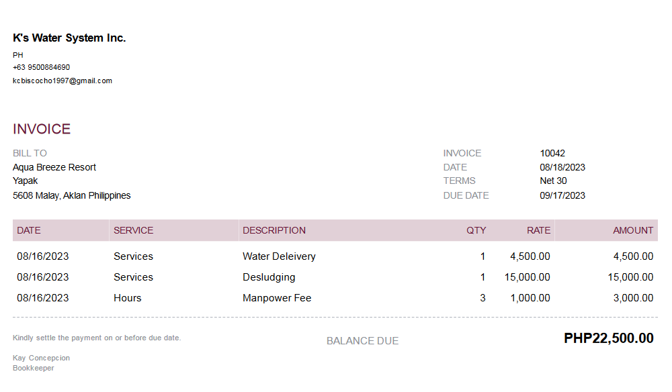Click the company email kcbiscocho1997@gmail.com

click(62, 81)
